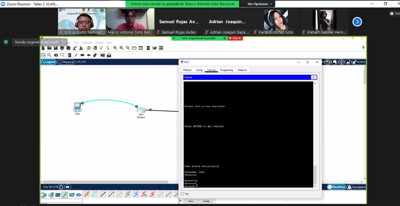Click the green Zoom encryption shield icon
400x206 pixels.
pos(6,42)
